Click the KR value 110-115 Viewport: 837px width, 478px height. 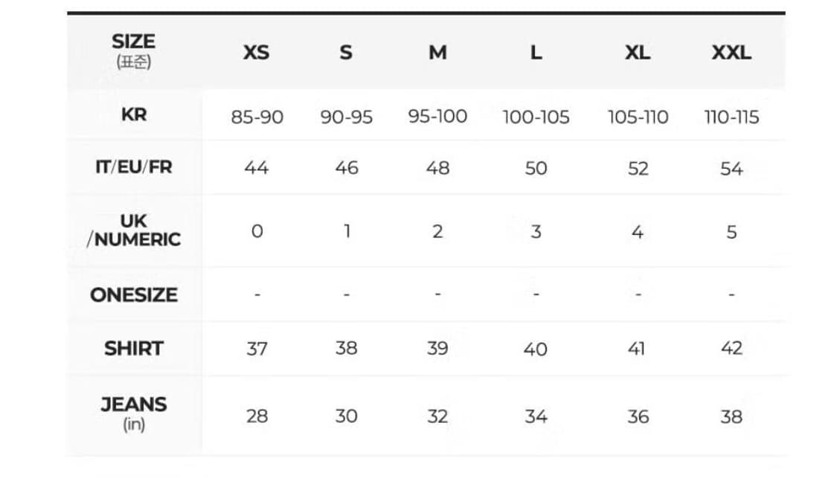point(731,117)
